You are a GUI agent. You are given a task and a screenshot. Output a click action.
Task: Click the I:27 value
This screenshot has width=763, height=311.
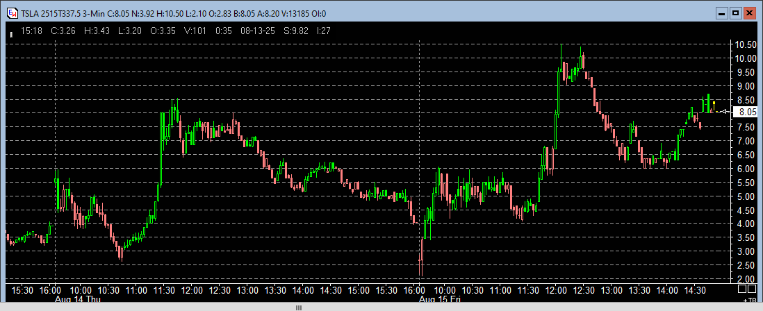coord(324,31)
